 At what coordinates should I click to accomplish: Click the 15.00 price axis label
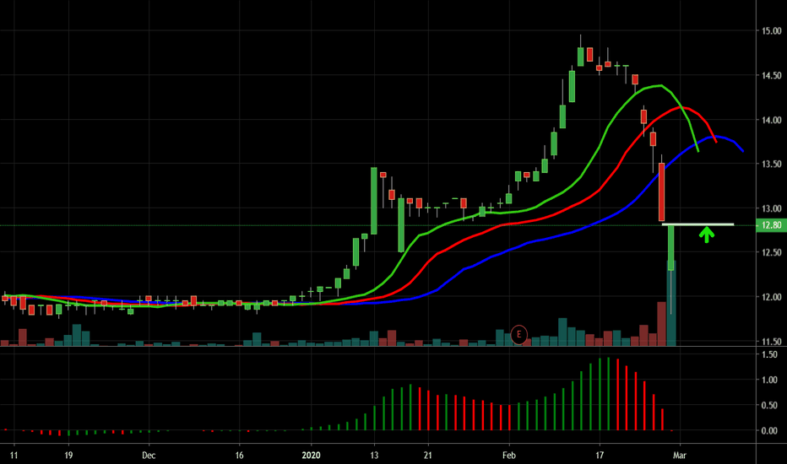coord(772,31)
